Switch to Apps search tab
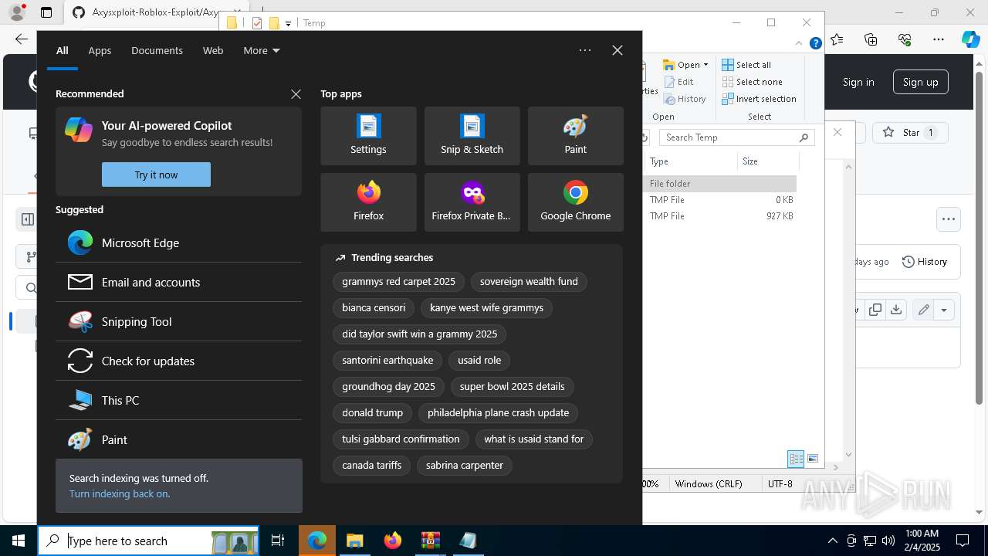 100,50
